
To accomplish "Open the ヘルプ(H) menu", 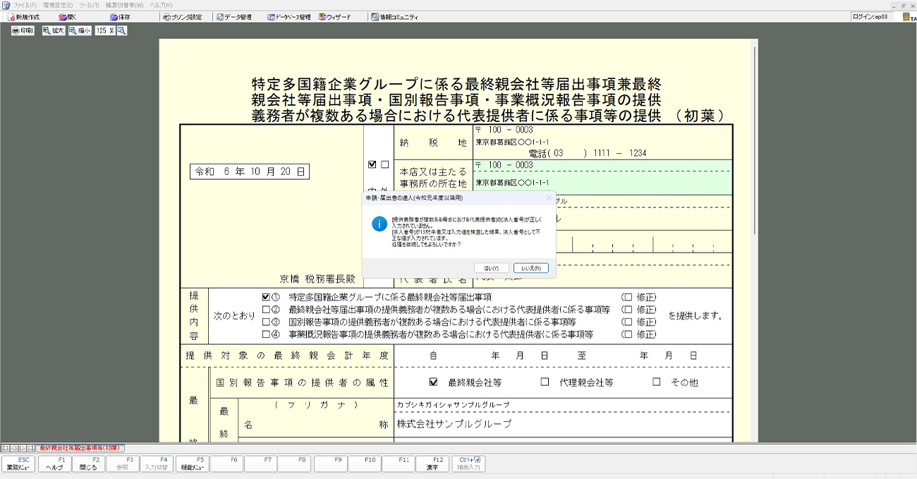I will [x=161, y=5].
